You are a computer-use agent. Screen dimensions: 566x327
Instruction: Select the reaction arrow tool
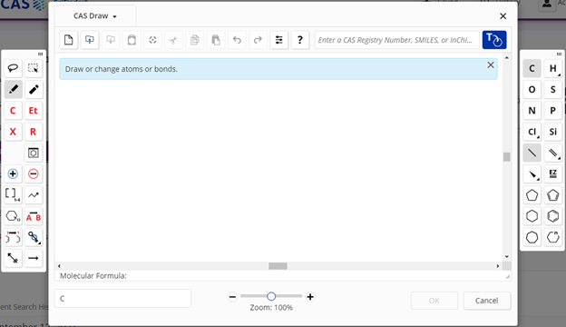(x=34, y=258)
